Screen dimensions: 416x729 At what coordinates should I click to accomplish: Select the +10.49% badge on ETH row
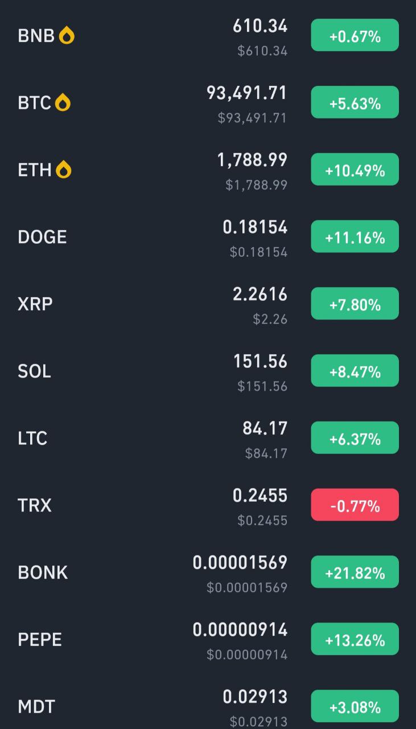click(x=355, y=170)
